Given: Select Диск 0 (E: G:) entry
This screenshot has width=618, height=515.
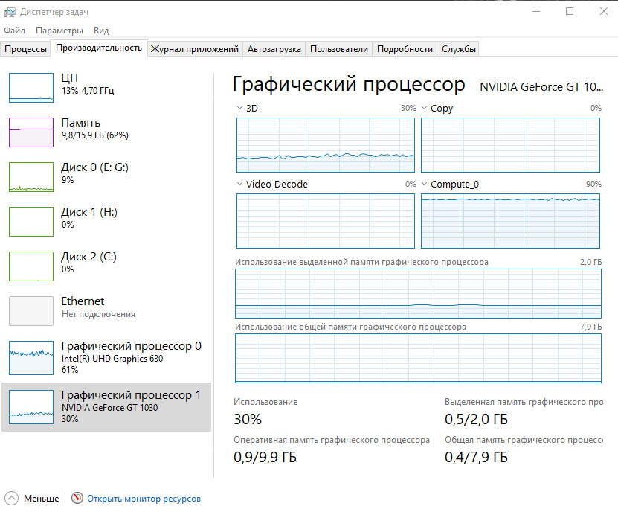Looking at the screenshot, I should [106, 176].
